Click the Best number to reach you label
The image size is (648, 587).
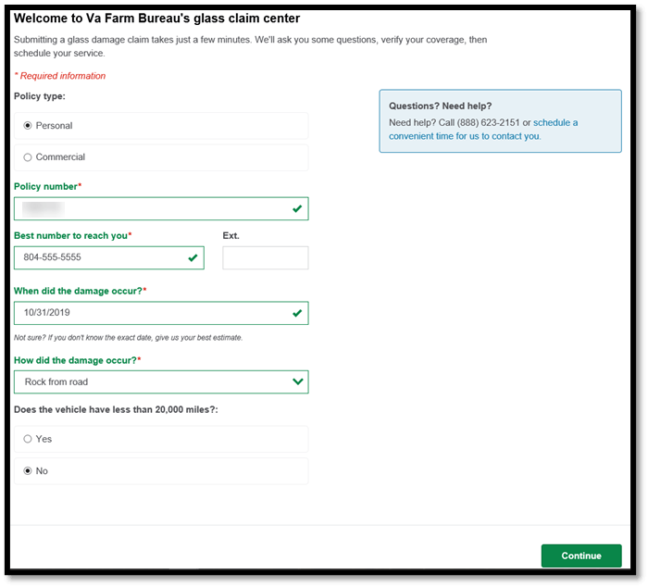coord(73,235)
